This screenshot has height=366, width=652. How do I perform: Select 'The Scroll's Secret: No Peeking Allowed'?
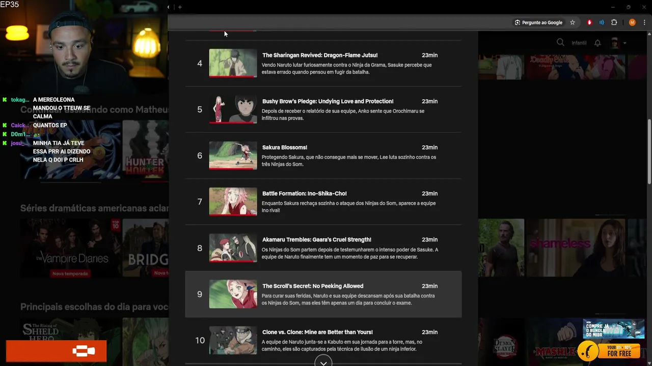coord(313,286)
